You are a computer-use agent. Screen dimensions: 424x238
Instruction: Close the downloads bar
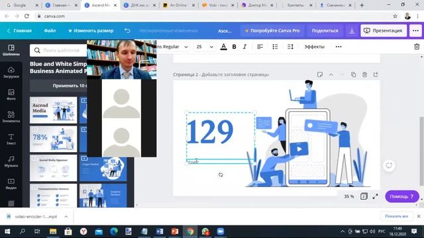click(419, 216)
